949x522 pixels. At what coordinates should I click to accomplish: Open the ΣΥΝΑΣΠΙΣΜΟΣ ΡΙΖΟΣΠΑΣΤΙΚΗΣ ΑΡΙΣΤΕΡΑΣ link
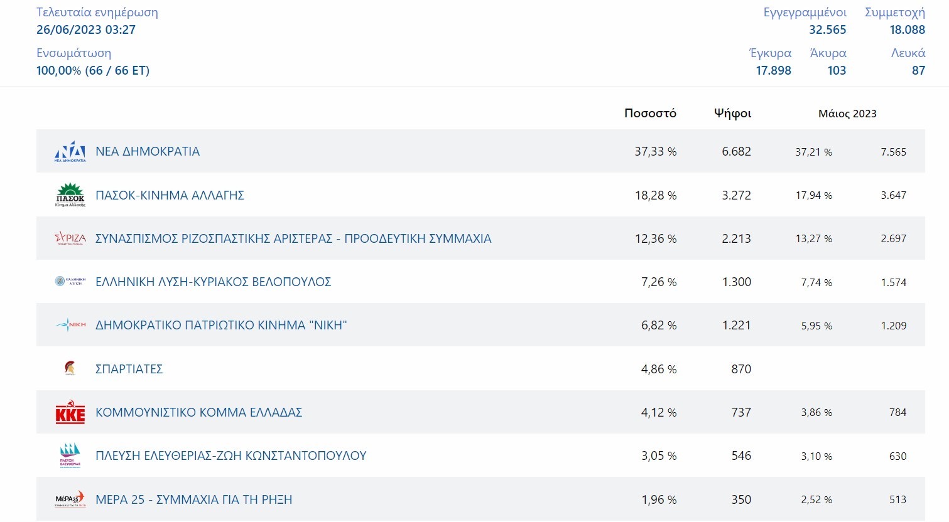click(293, 238)
